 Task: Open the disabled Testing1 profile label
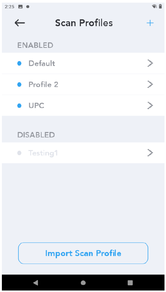[x=43, y=153]
